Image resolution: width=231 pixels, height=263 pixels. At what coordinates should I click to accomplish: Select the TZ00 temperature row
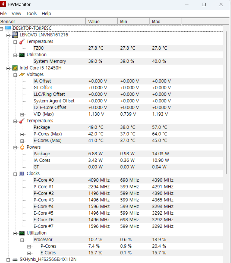click(128, 48)
